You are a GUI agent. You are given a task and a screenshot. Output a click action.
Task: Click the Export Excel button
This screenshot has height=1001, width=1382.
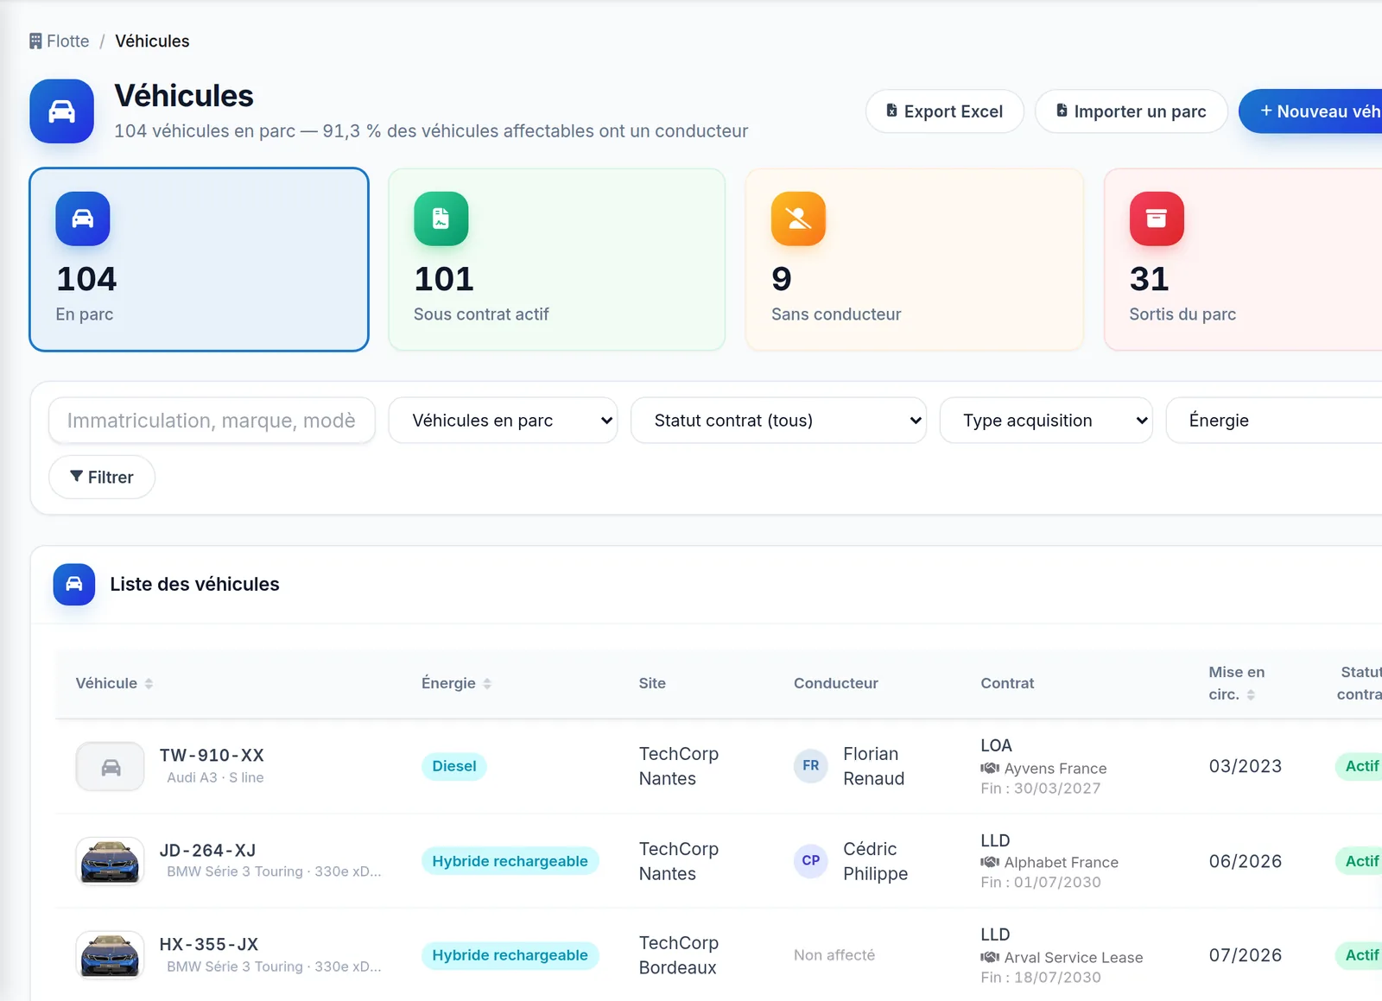[945, 111]
